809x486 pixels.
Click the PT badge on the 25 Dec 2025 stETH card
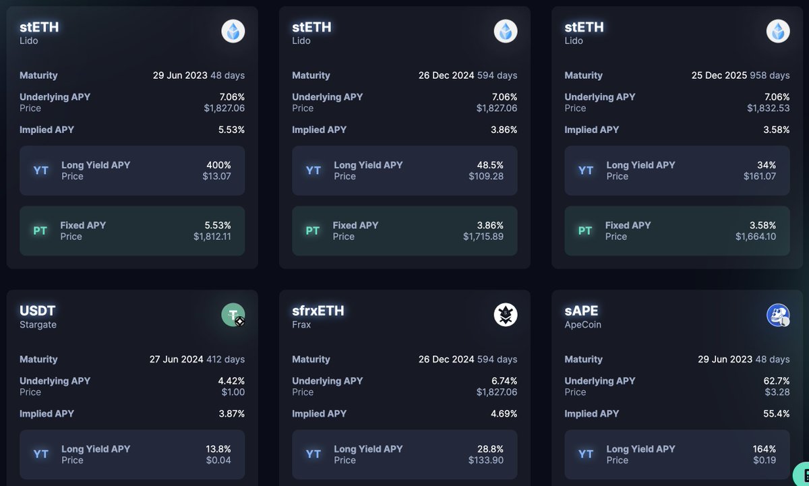(585, 231)
